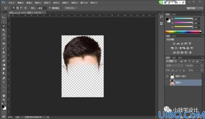
Task: Select Add to Selection mode in options bar
Action: pyautogui.click(x=17, y=8)
